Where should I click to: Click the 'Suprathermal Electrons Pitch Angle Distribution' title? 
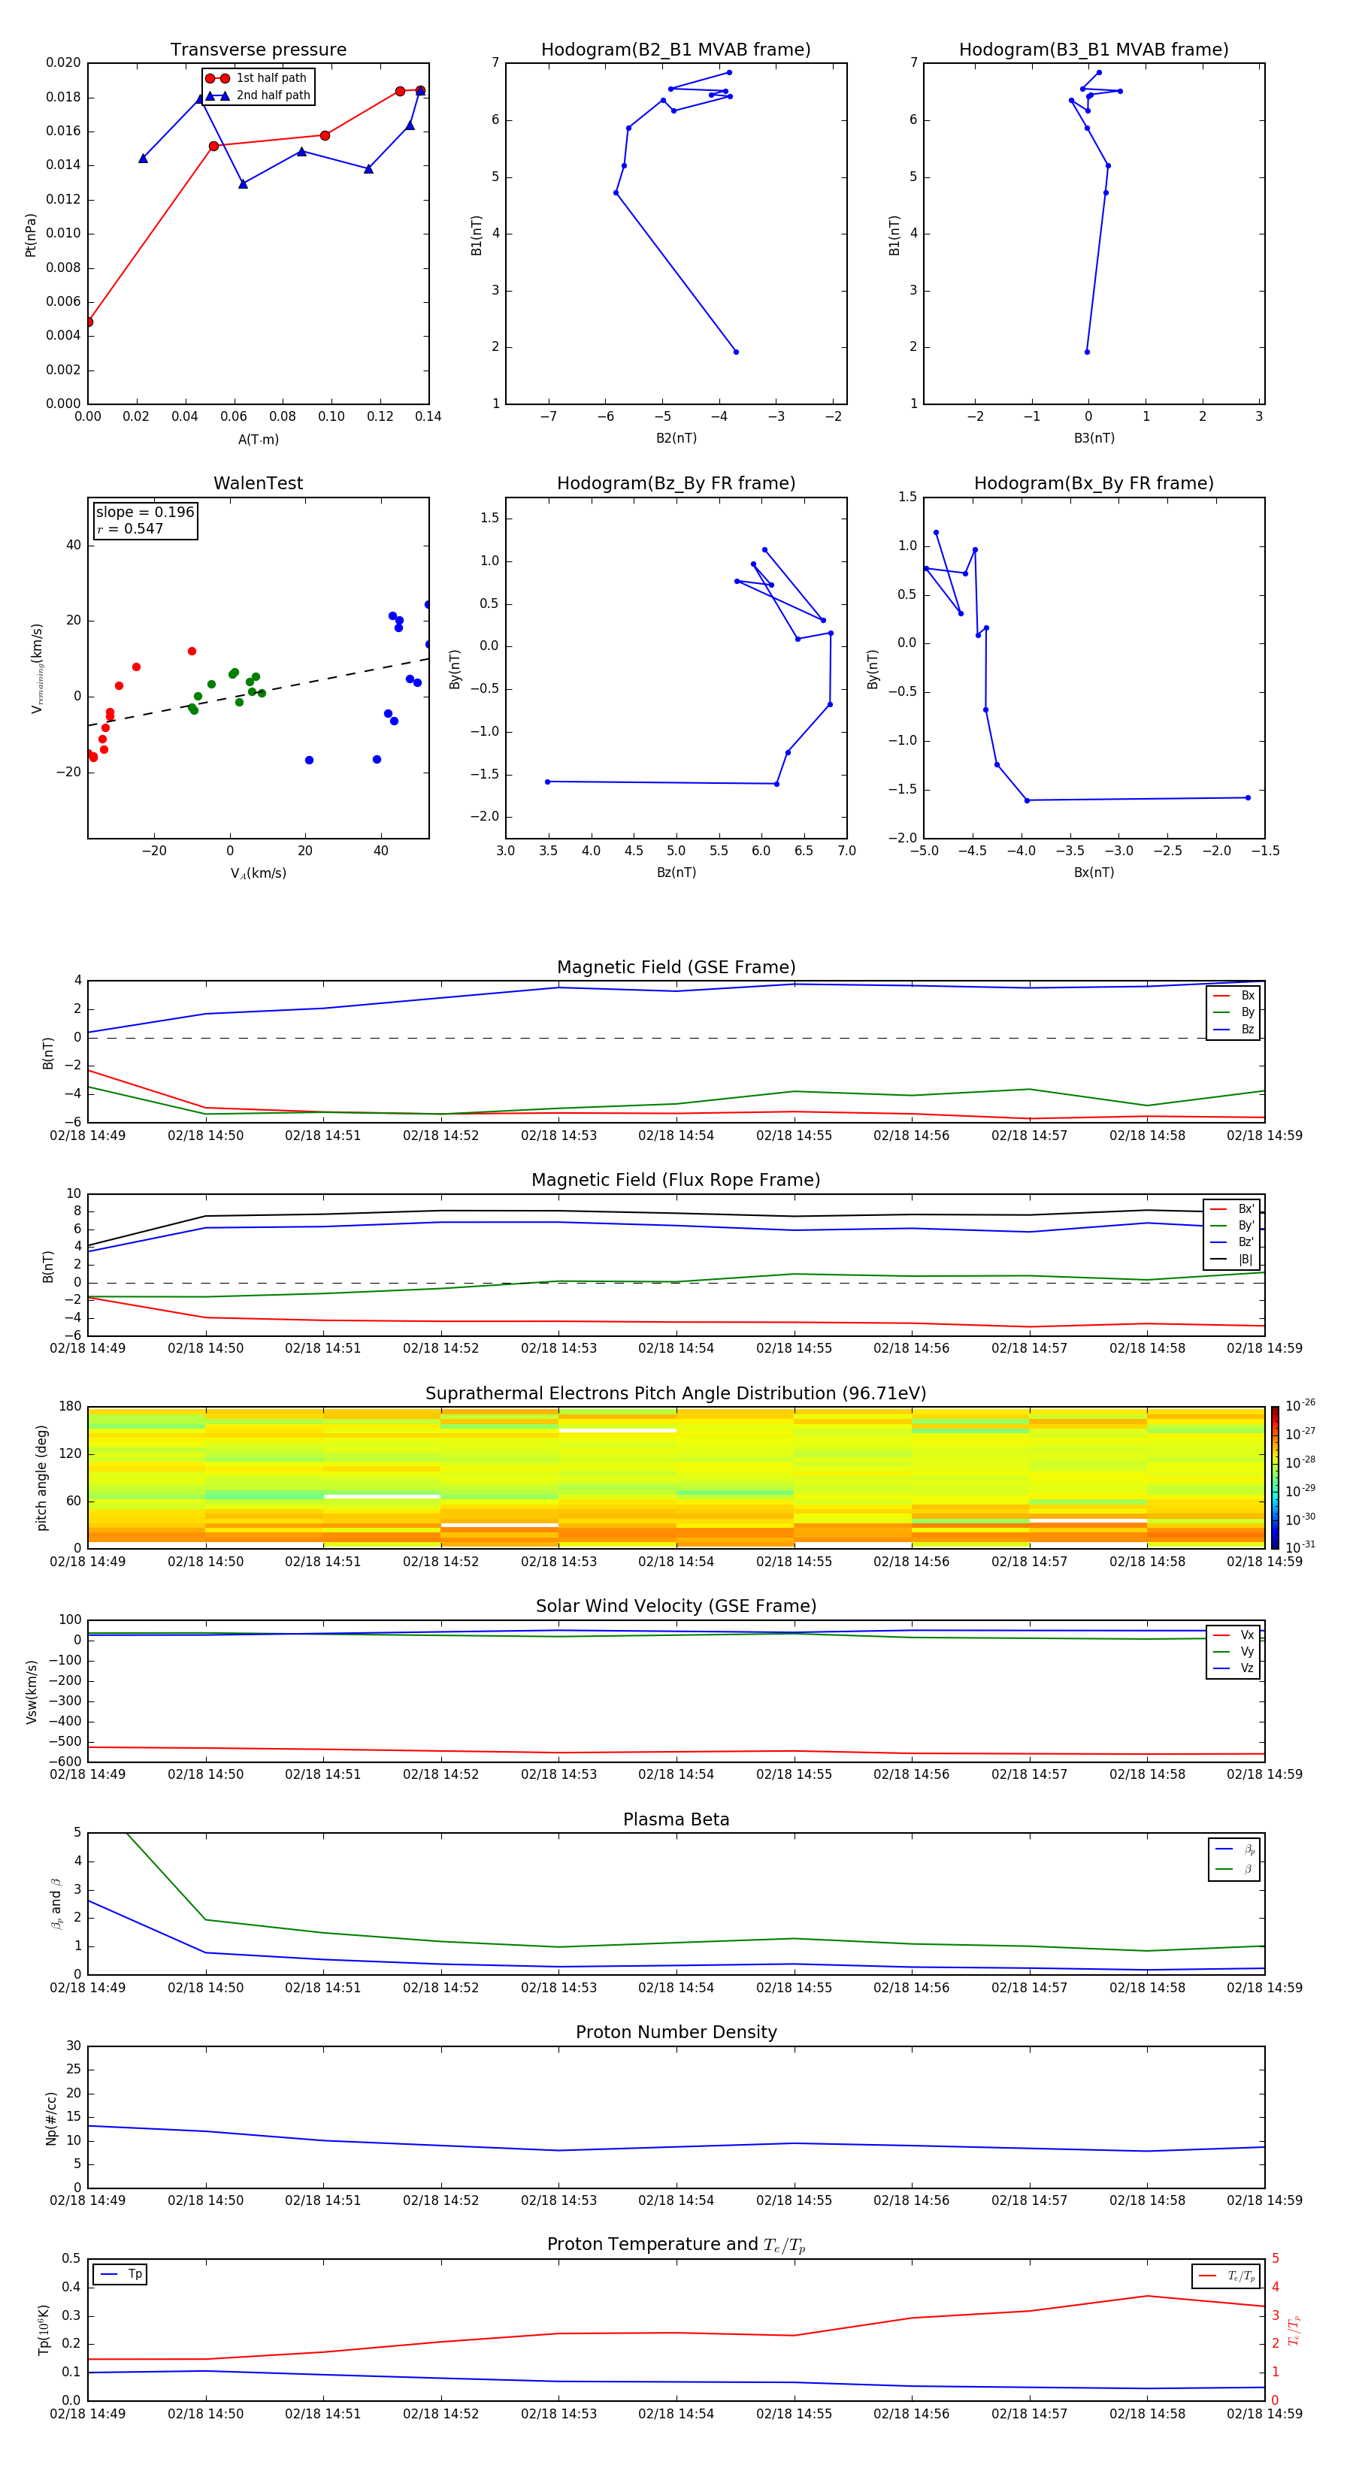[676, 1394]
